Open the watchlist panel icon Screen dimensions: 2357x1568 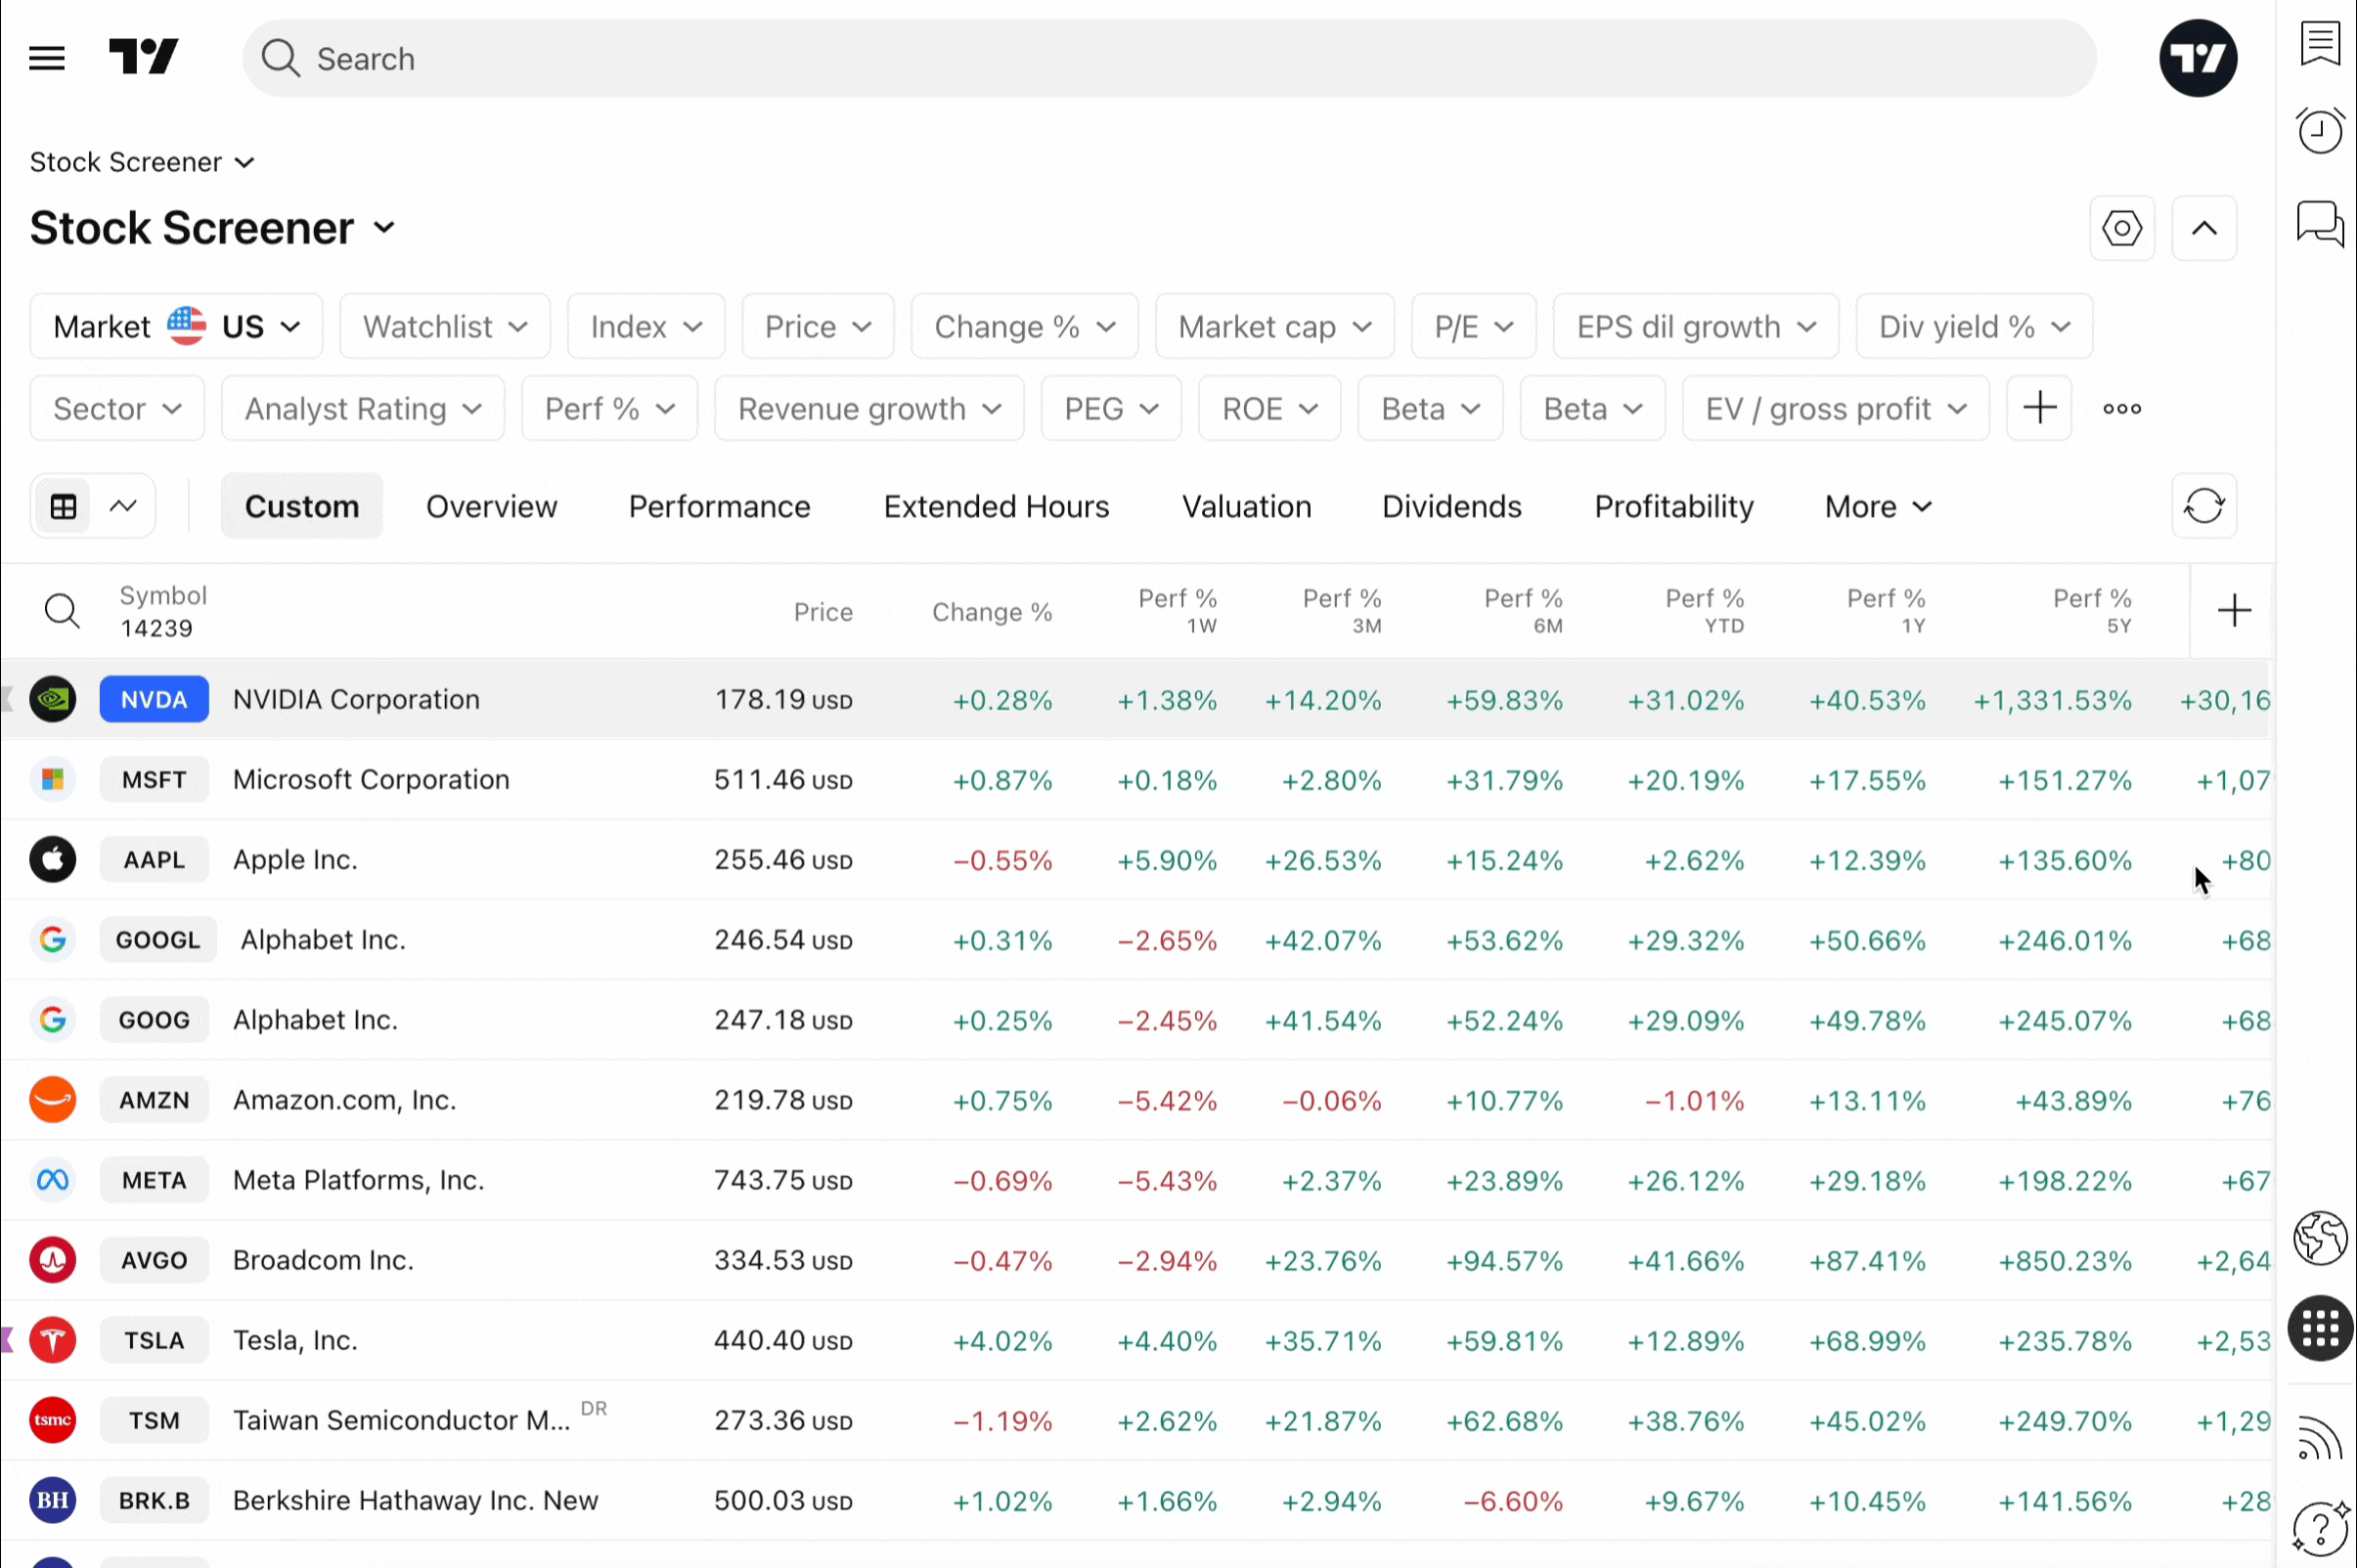tap(2319, 44)
